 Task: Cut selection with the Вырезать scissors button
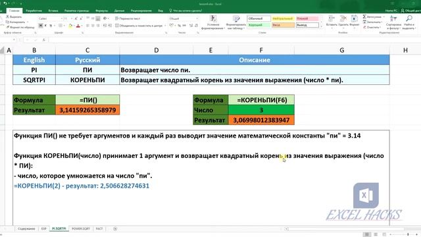[x=14, y=16]
